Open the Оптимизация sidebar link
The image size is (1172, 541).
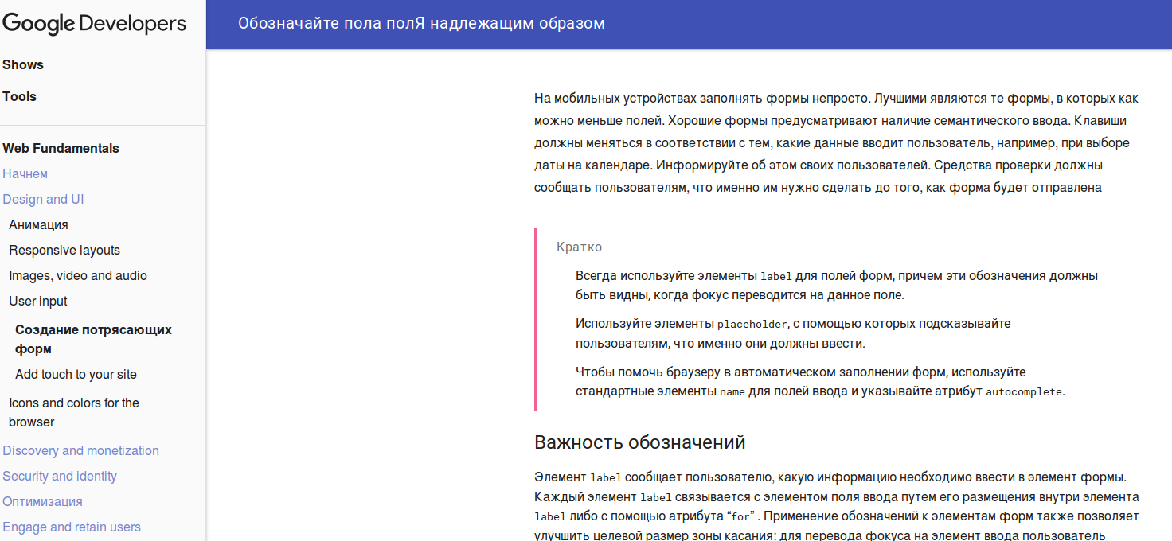43,502
